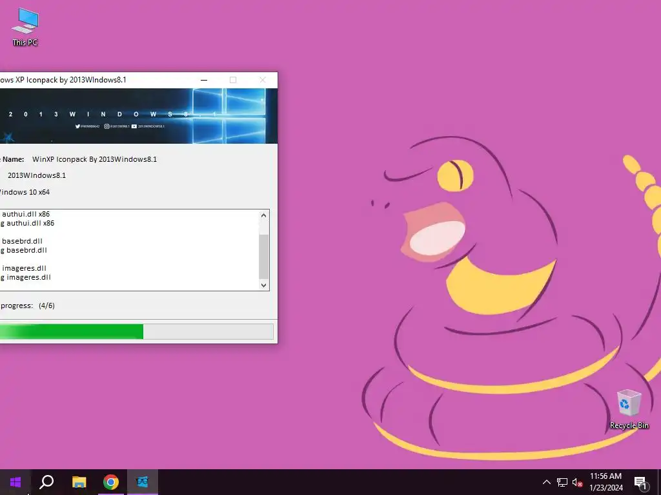Click the 2013Windows8.1 banner image
This screenshot has width=661, height=495.
(x=139, y=116)
